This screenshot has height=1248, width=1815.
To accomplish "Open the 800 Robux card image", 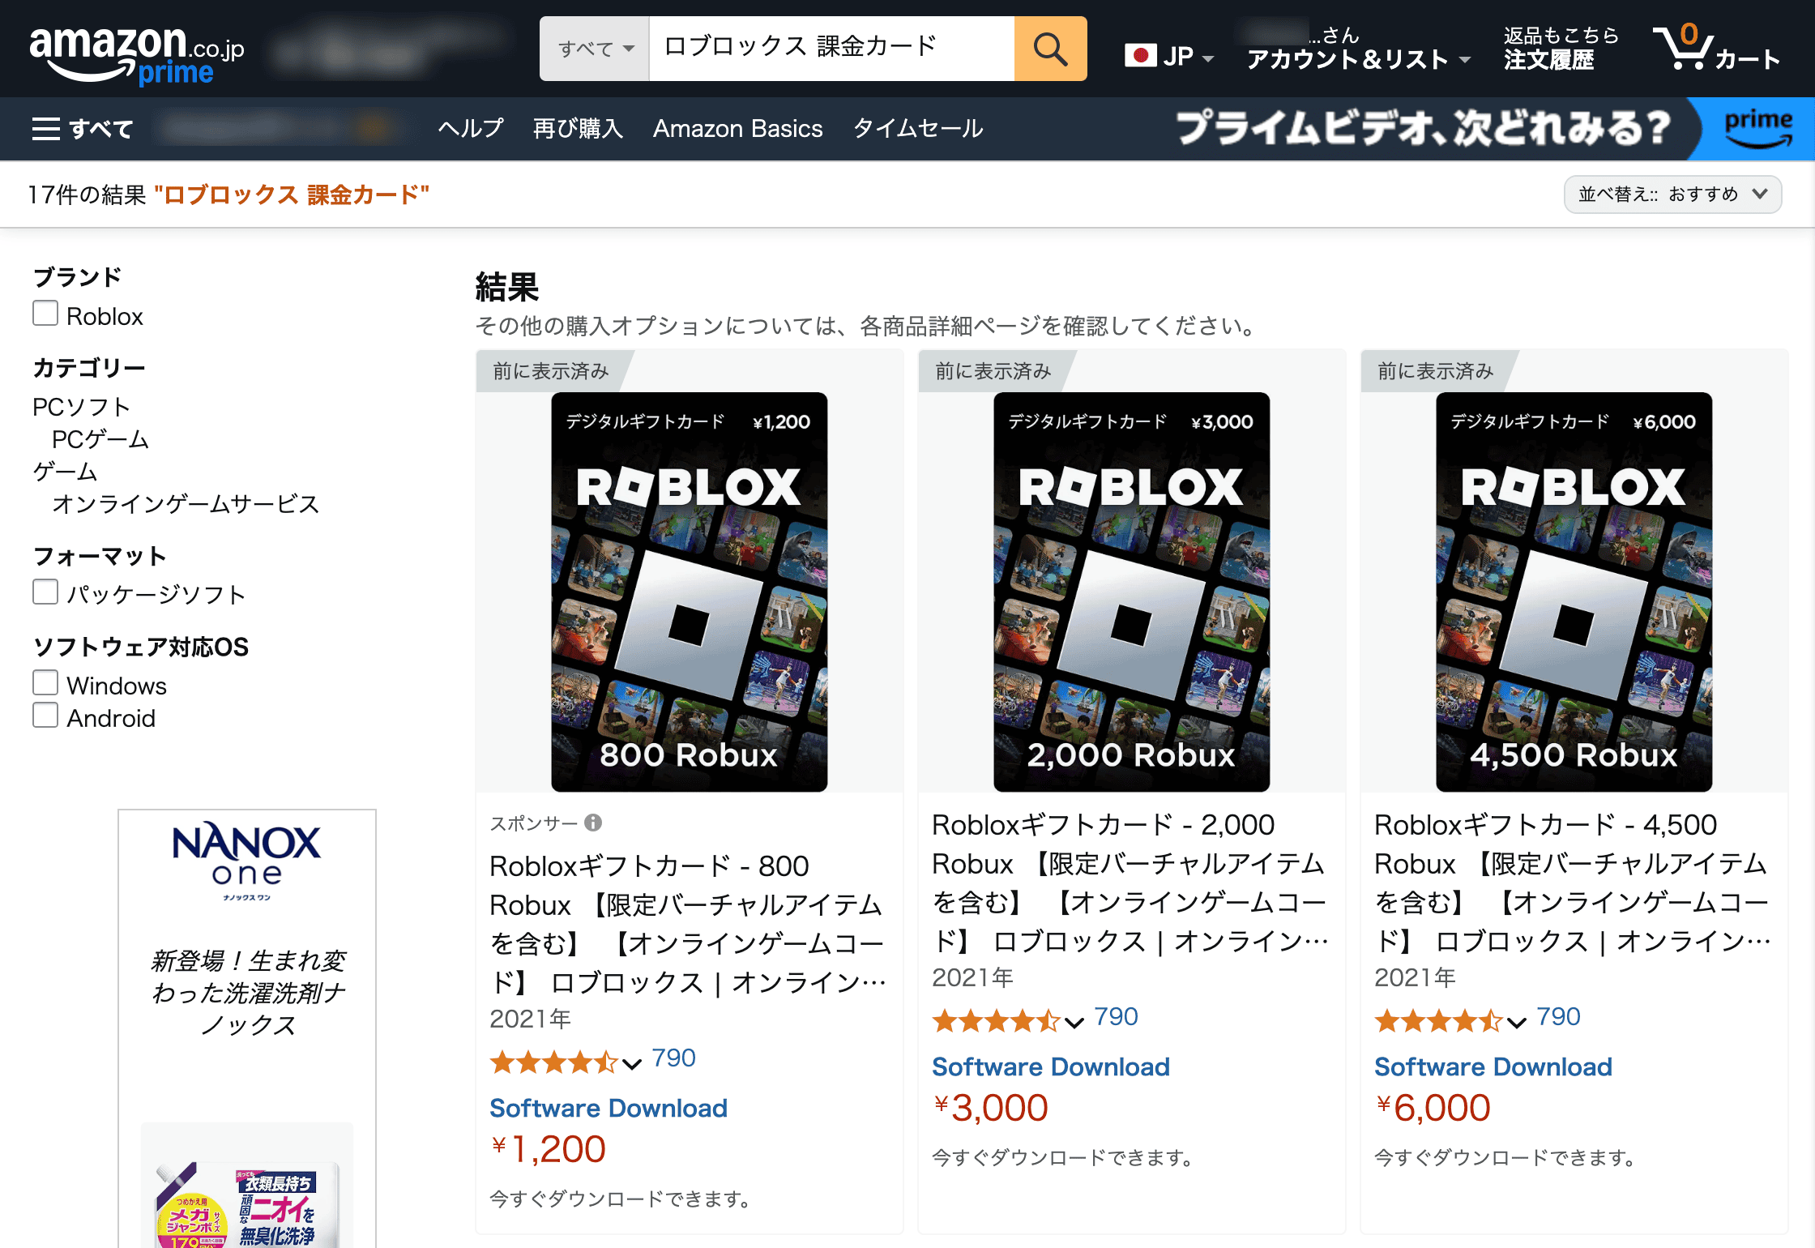I will point(690,592).
